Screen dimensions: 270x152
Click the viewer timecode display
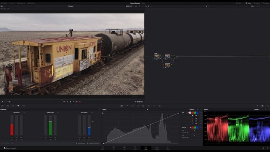pyautogui.click(x=138, y=102)
